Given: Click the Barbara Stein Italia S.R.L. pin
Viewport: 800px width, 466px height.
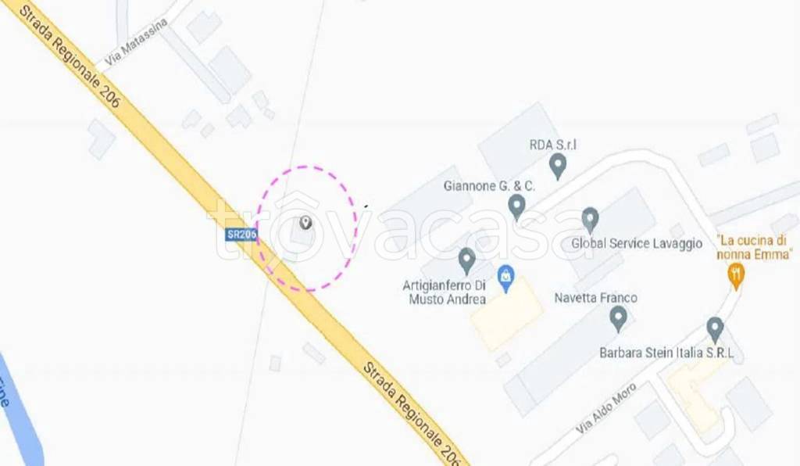Looking at the screenshot, I should (715, 330).
